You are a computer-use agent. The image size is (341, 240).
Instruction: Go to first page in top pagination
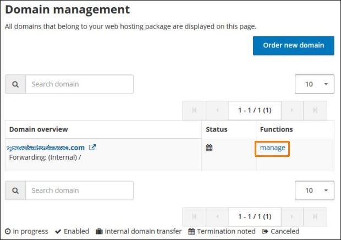click(194, 110)
